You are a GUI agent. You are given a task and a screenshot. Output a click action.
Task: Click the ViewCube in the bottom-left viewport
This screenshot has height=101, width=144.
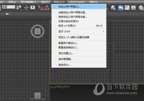pyautogui.click(x=38, y=96)
